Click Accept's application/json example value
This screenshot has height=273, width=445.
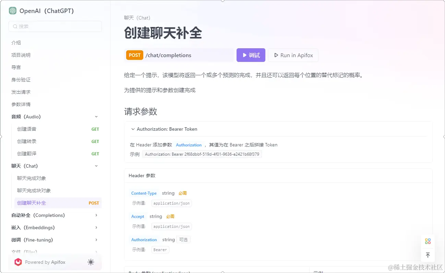click(x=171, y=226)
